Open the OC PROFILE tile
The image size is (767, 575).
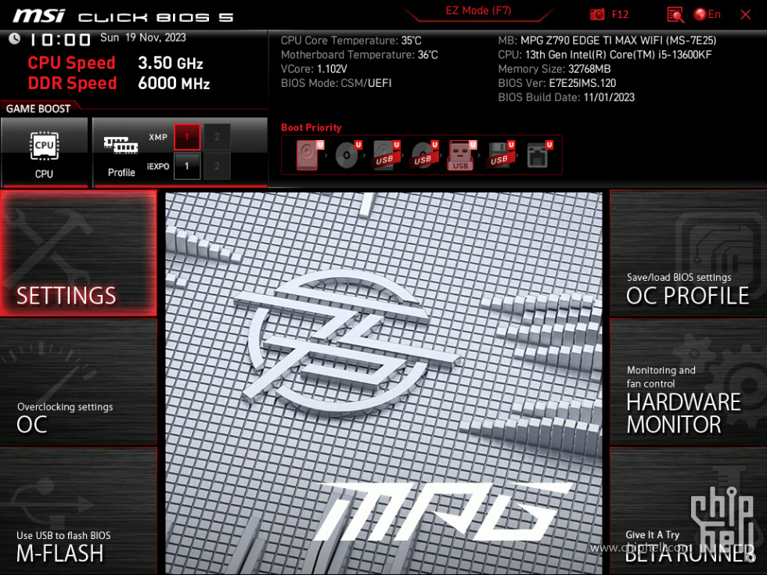[688, 253]
